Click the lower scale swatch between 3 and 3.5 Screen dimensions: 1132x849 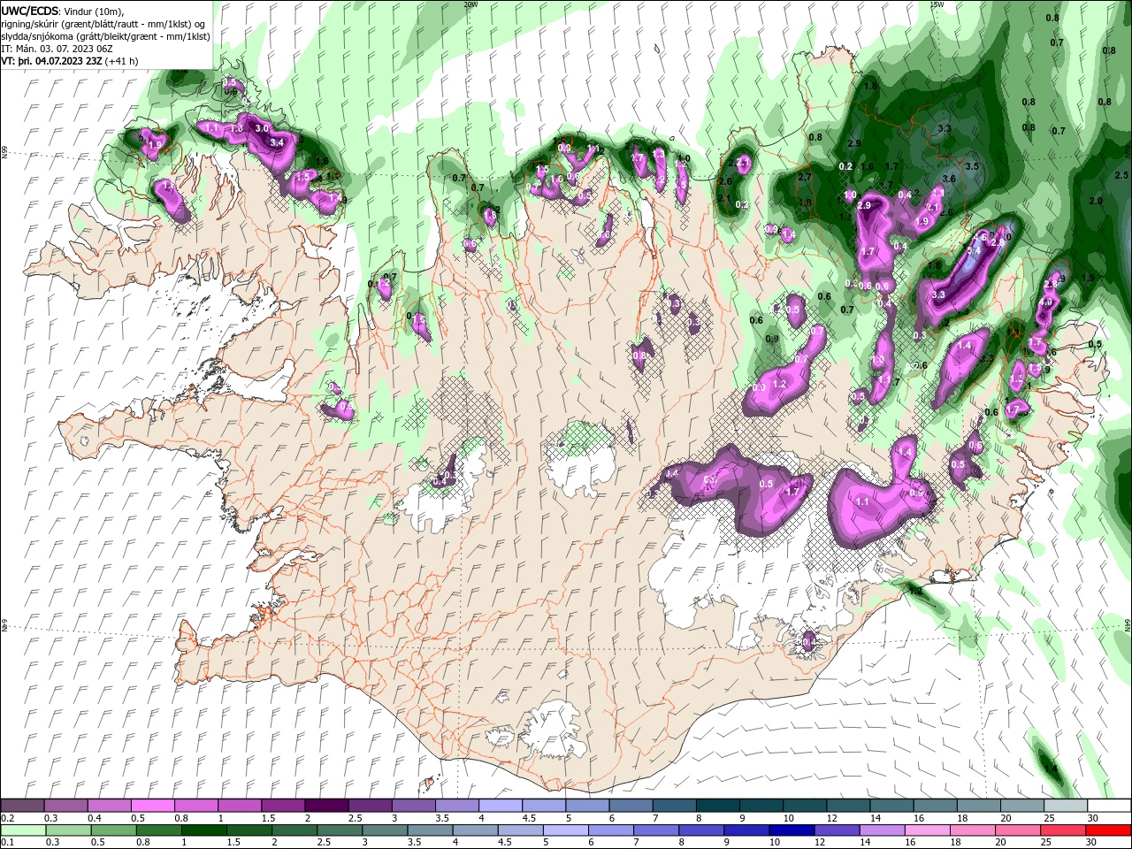[x=385, y=830]
